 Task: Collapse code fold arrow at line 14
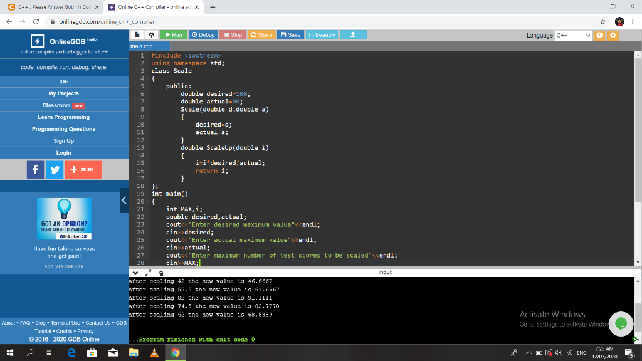point(147,155)
